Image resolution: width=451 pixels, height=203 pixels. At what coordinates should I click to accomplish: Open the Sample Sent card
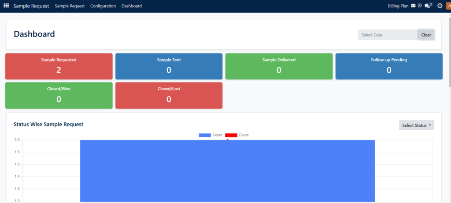[x=169, y=66]
